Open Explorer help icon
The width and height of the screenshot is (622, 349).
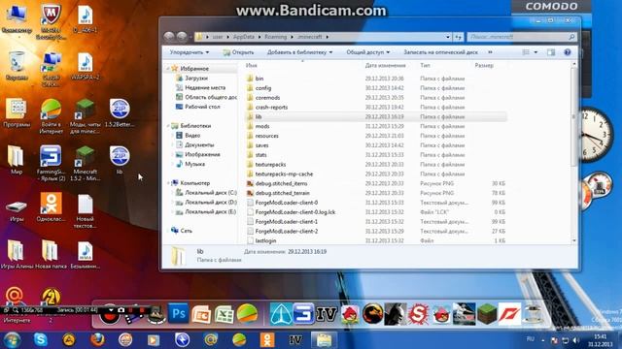(x=568, y=52)
